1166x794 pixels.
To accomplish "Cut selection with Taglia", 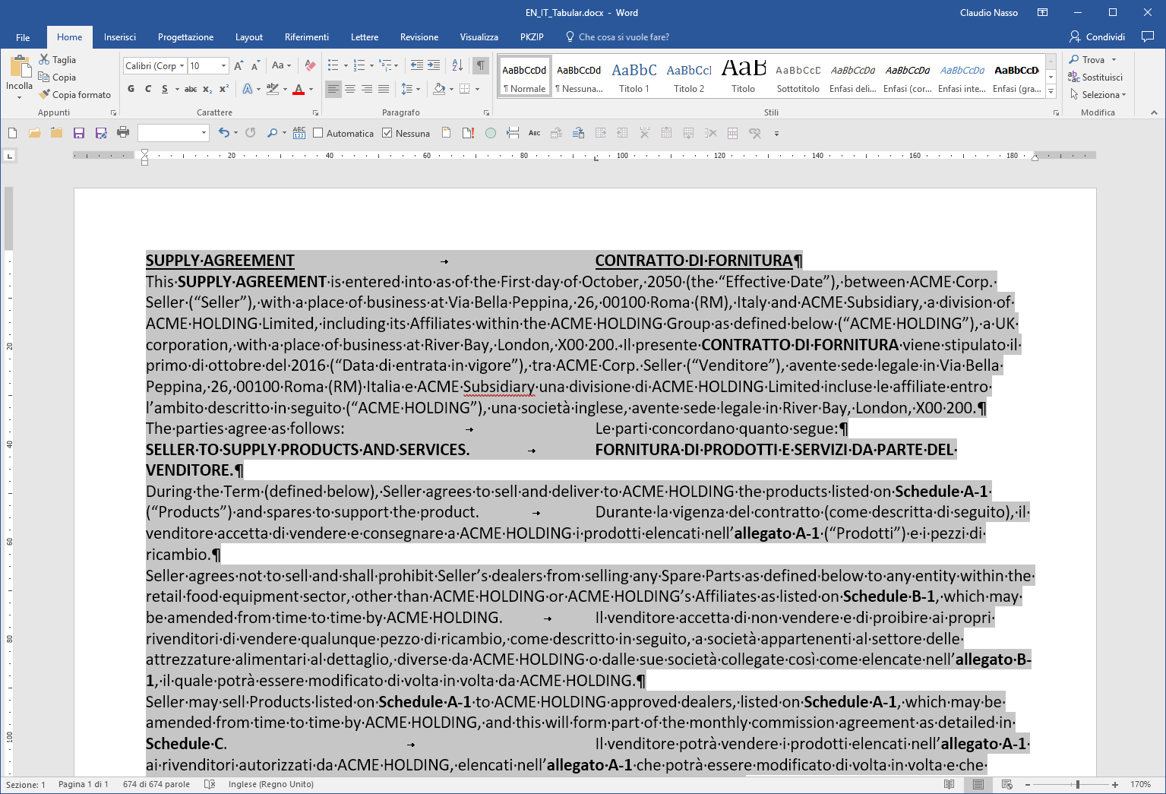I will point(58,59).
